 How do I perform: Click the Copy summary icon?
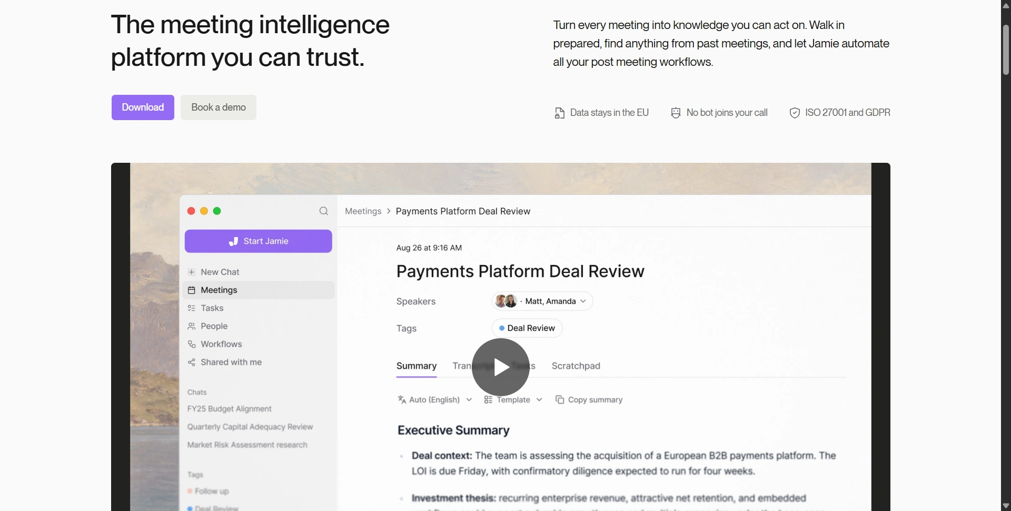coord(560,400)
